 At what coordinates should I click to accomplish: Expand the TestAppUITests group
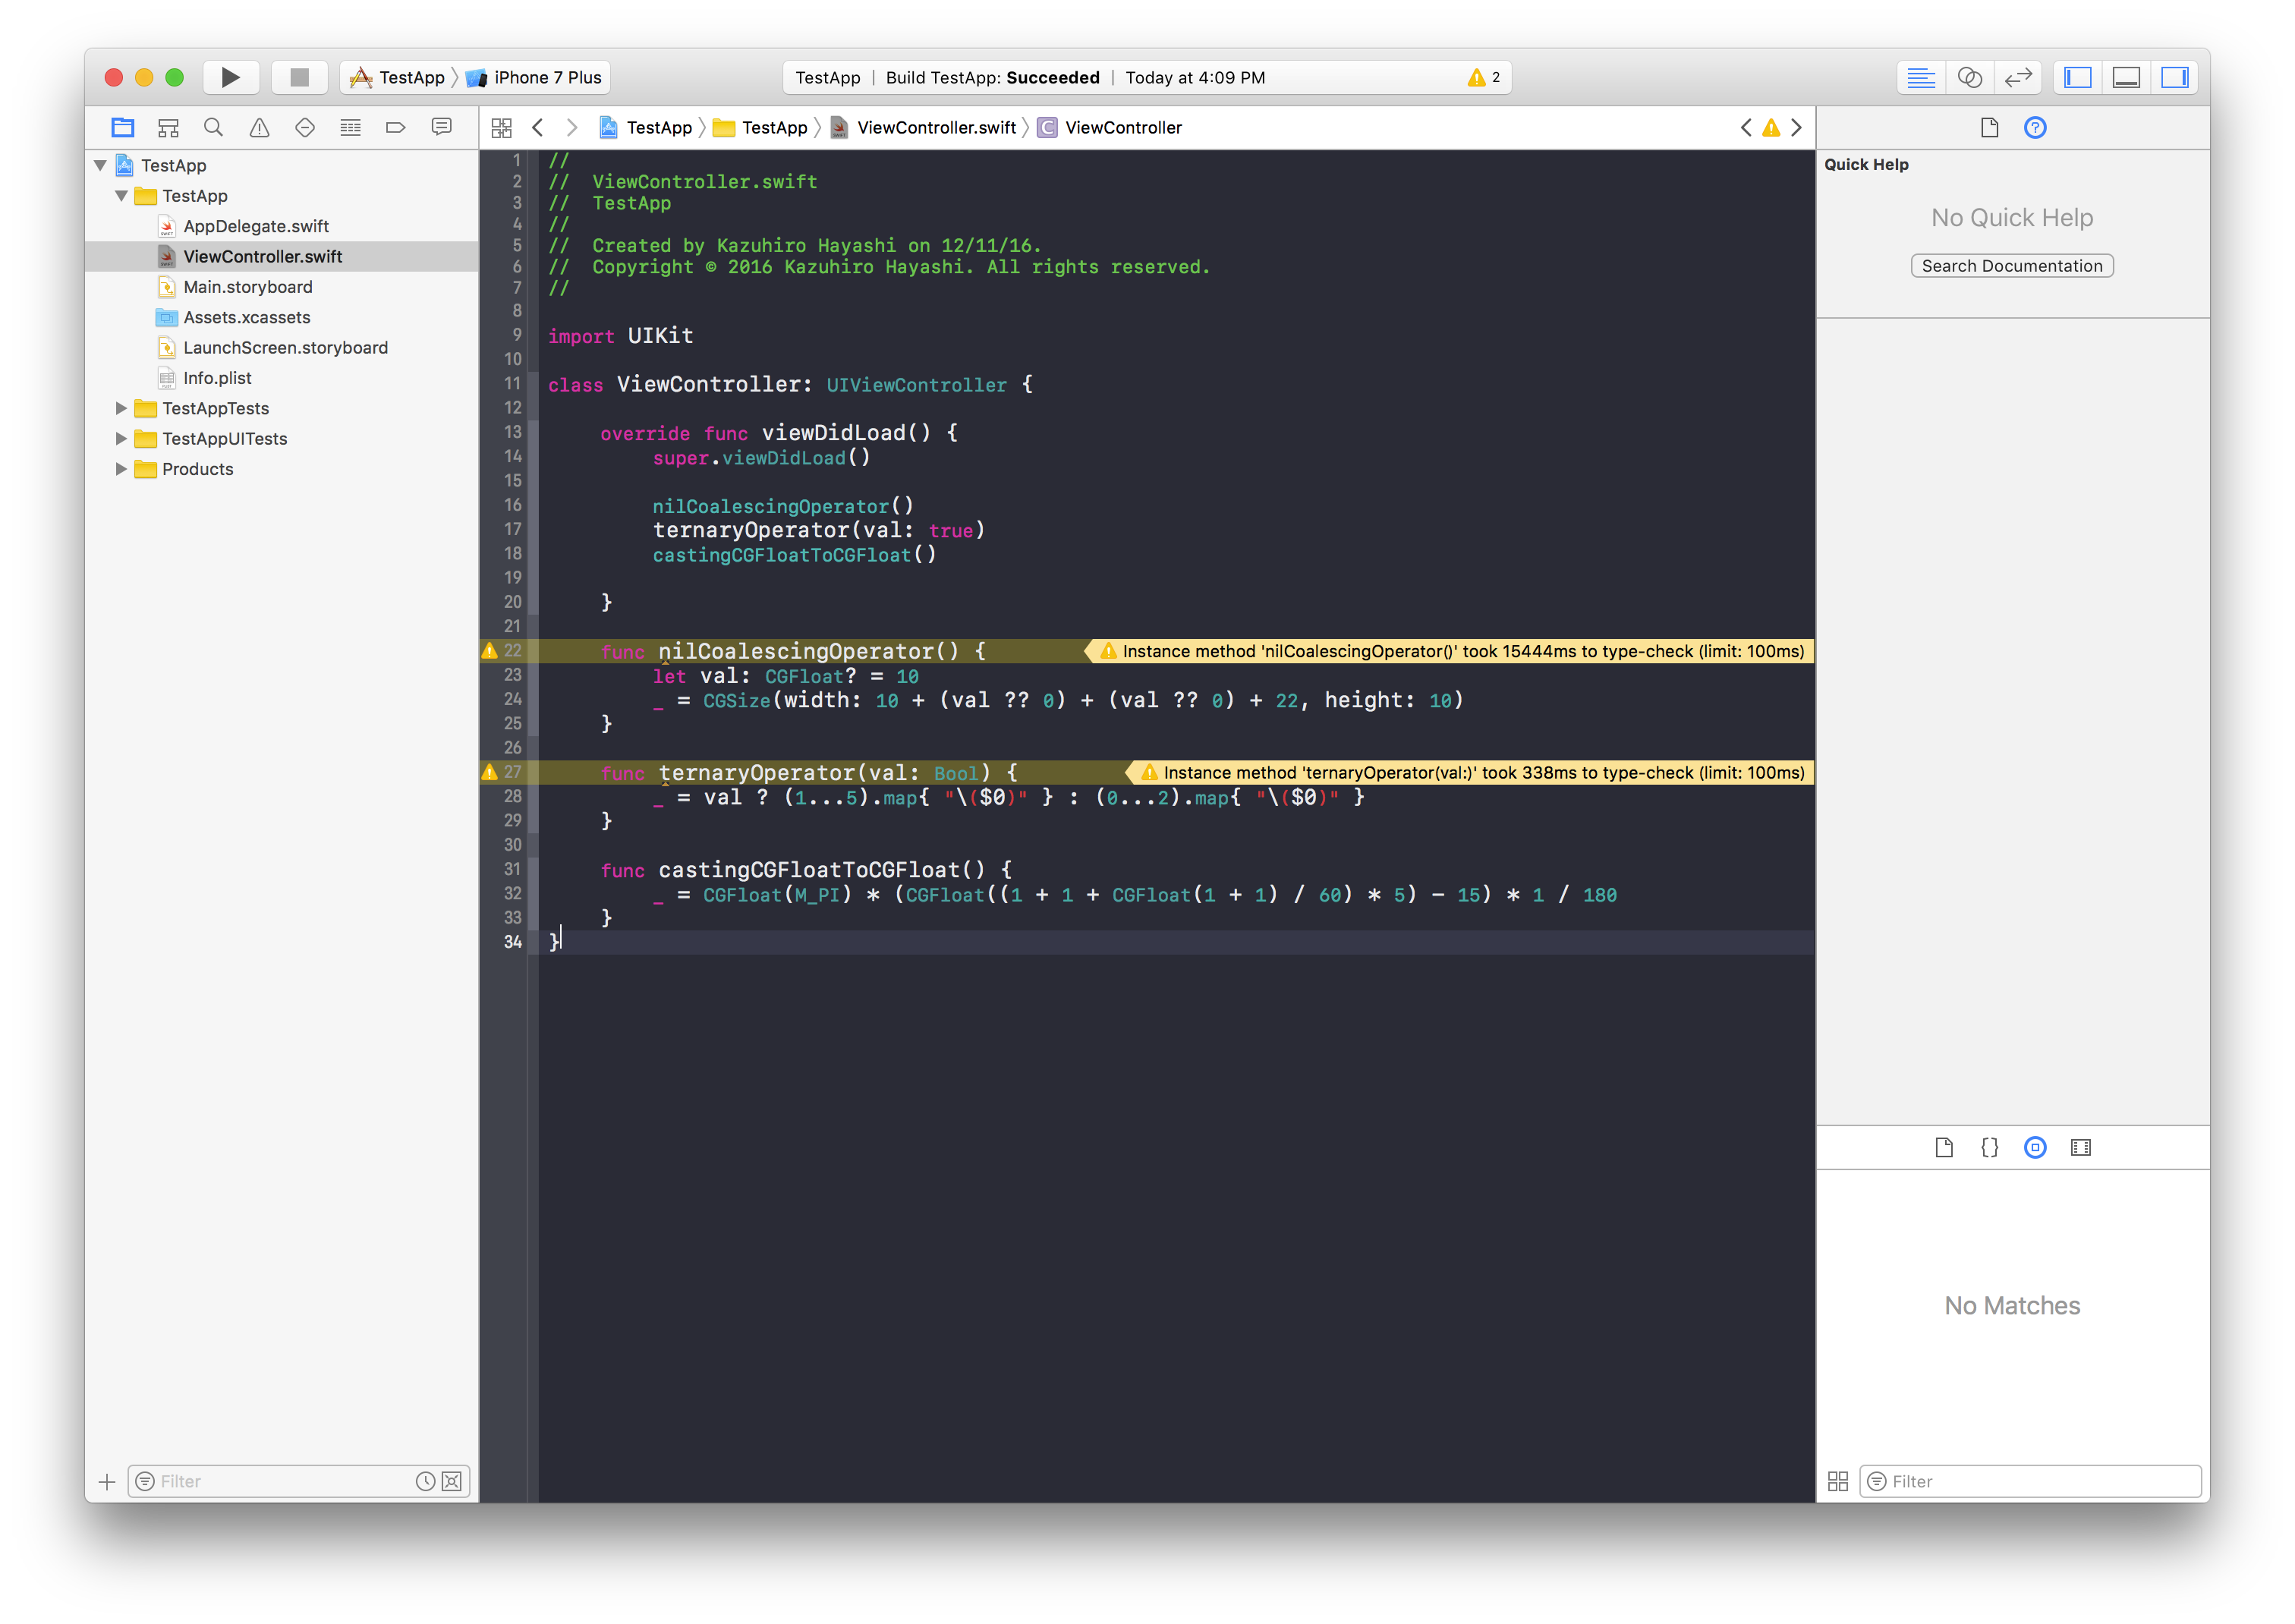[x=121, y=438]
